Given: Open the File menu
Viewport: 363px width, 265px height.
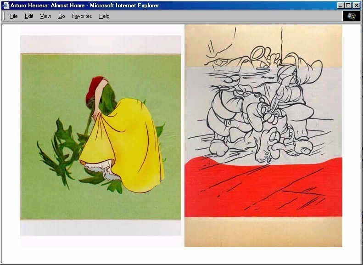Looking at the screenshot, I should [14, 16].
